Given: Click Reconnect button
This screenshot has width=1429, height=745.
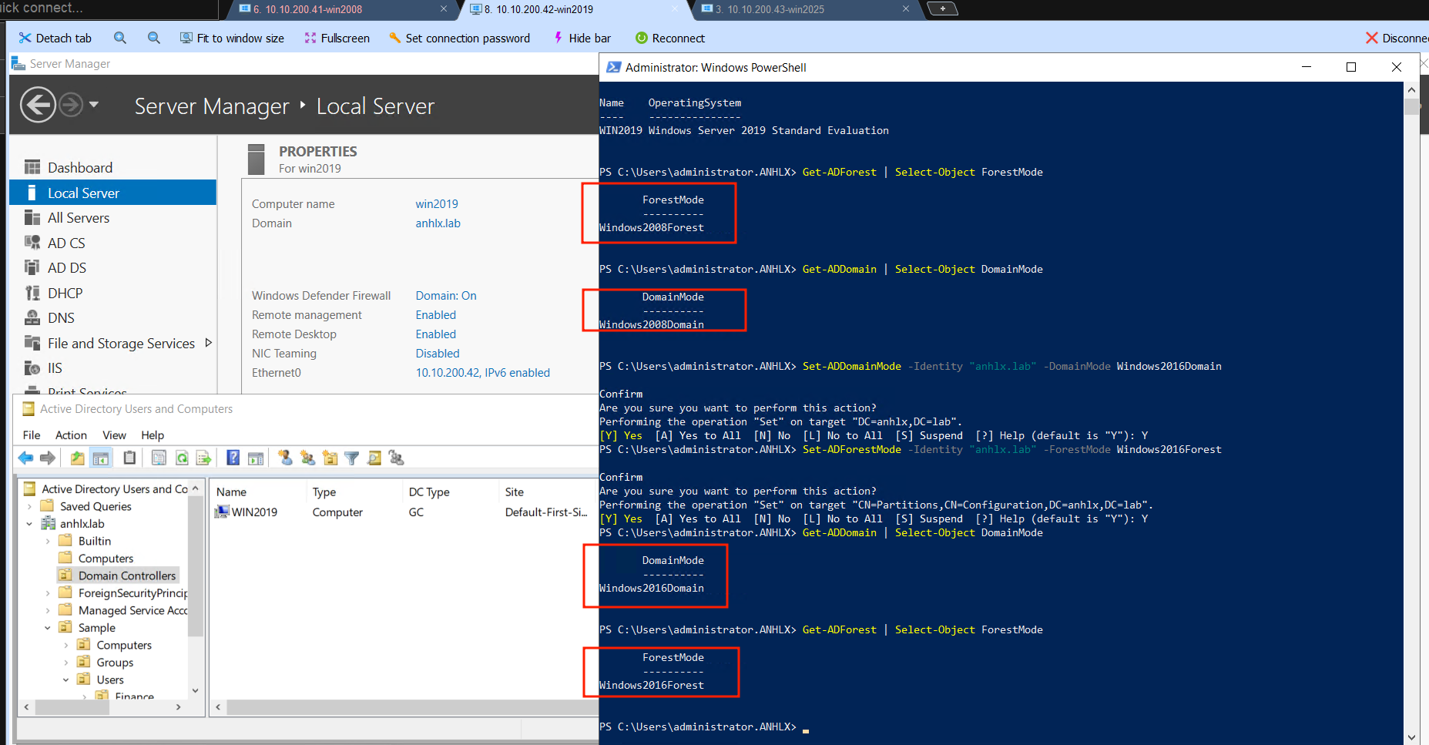Looking at the screenshot, I should click(x=669, y=38).
